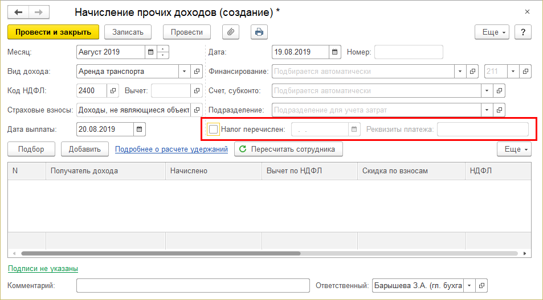Viewport: 543px width, 300px height.
Task: Click the printer icon in toolbar
Action: (x=259, y=32)
